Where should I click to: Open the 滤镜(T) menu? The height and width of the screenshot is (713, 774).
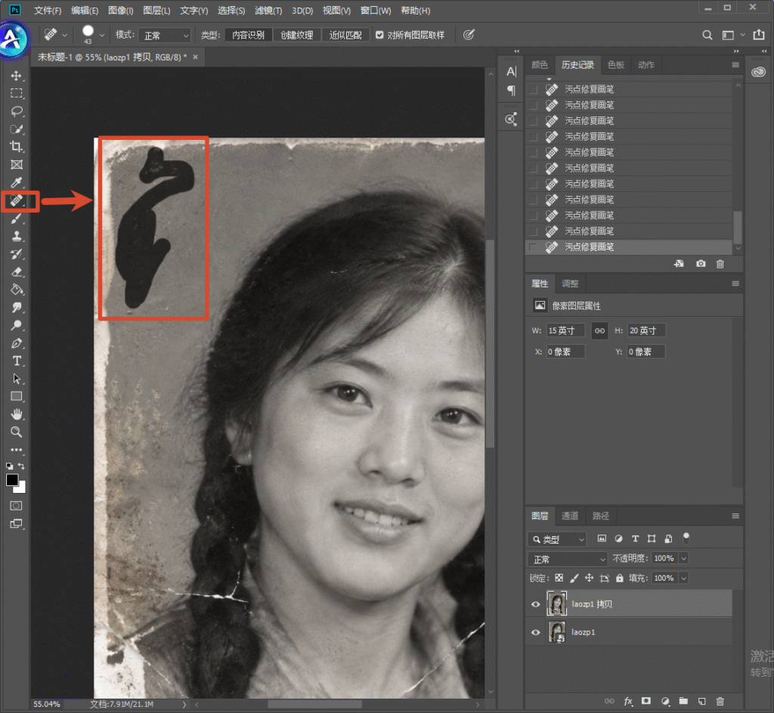tap(268, 11)
